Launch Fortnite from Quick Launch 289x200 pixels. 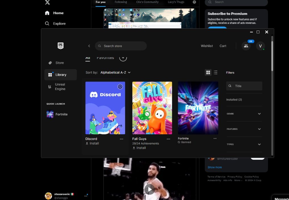[x=57, y=114]
